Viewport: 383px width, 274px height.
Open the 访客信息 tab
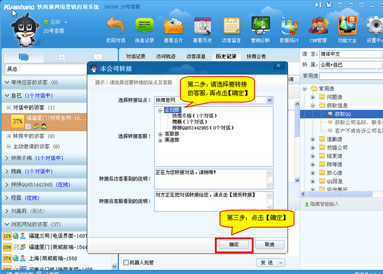[x=196, y=56]
